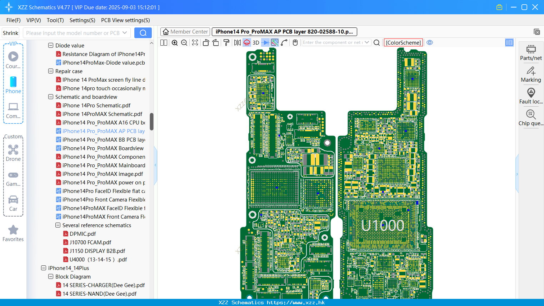The width and height of the screenshot is (544, 306).
Task: Switch to 3D view
Action: 256,42
